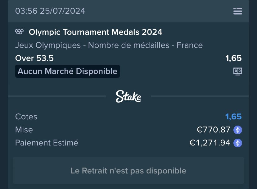
Task: Select the blue 1,65 Cotes value
Action: click(x=233, y=117)
